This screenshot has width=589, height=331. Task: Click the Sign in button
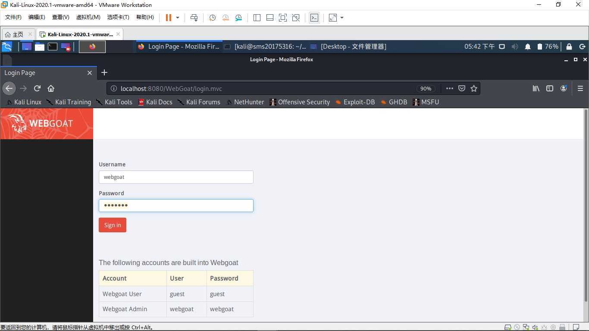tap(113, 225)
